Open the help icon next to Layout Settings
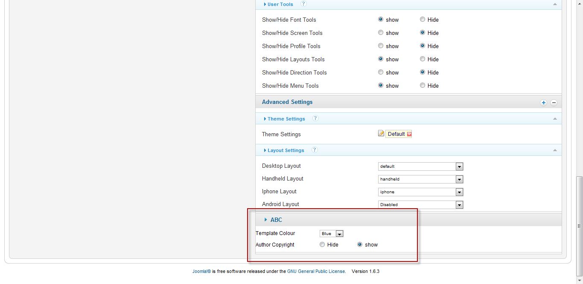Viewport: 583px width, 284px height. point(315,150)
